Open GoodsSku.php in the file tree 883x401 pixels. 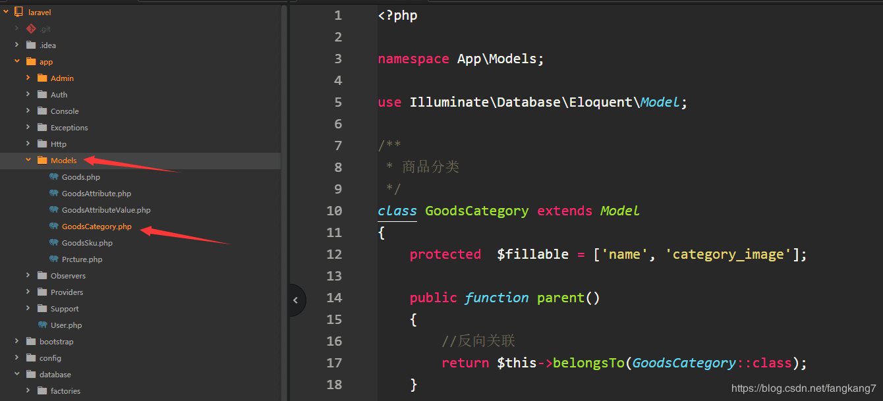click(x=87, y=243)
